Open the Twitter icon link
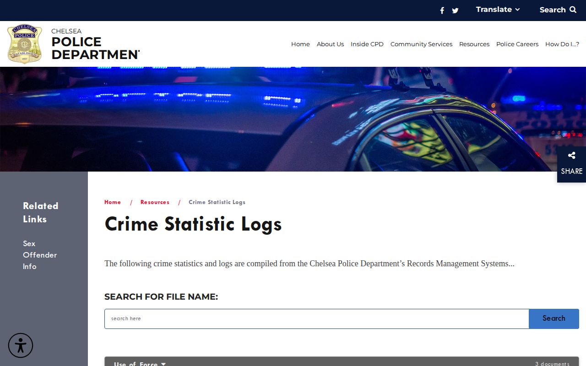The image size is (586, 366). [x=455, y=11]
